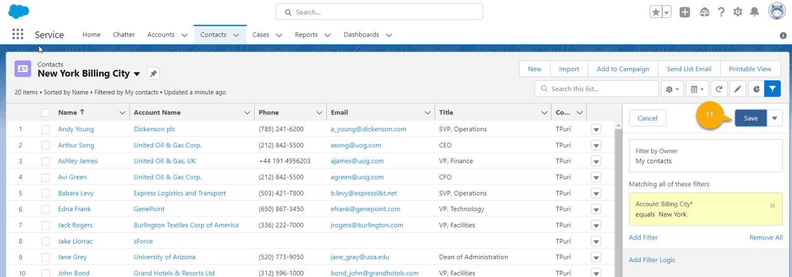Click the global Search field
Image resolution: width=792 pixels, height=277 pixels.
coord(379,12)
